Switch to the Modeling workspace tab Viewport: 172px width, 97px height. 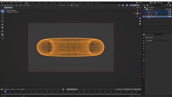coord(32,3)
